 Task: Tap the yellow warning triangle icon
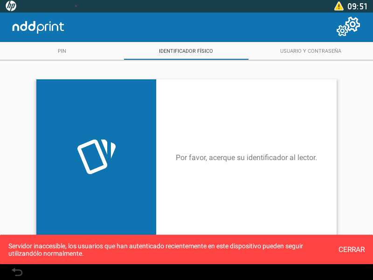338,6
